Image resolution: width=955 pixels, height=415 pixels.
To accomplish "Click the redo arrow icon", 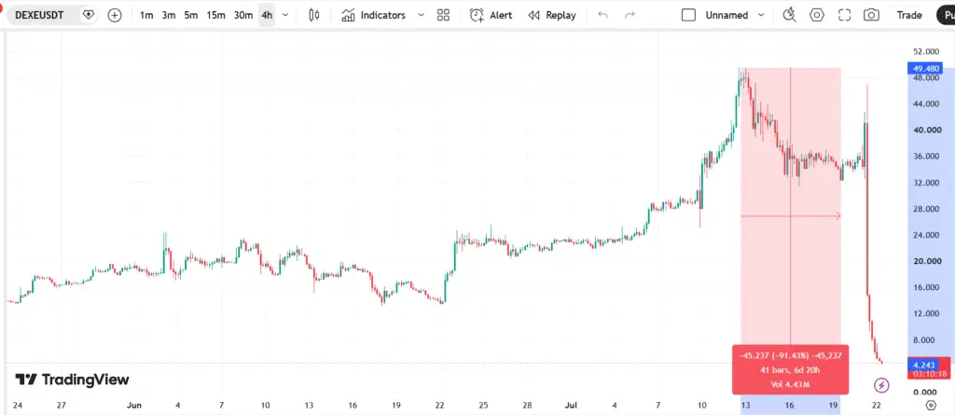I will tap(630, 15).
